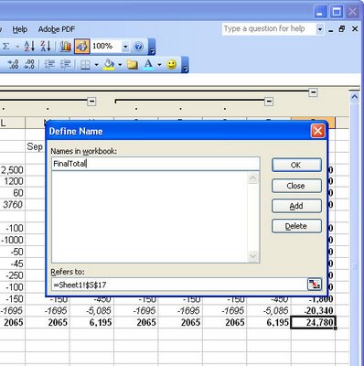
Task: Open the Zoom 100% dropdown
Action: [125, 47]
